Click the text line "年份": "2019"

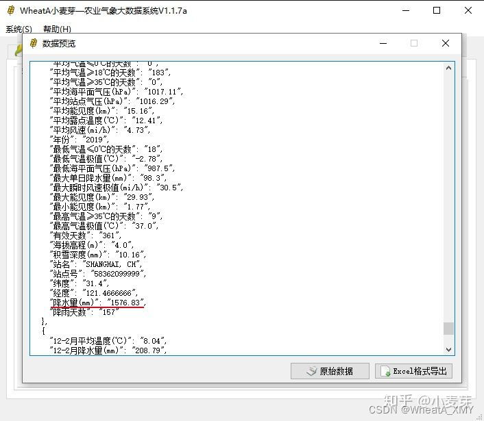pyautogui.click(x=80, y=140)
